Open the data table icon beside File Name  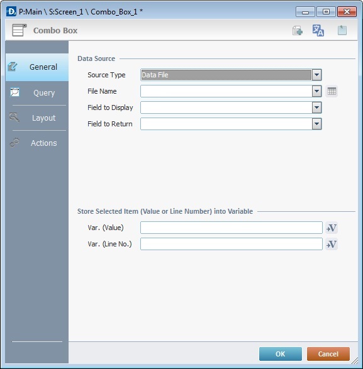[x=332, y=91]
